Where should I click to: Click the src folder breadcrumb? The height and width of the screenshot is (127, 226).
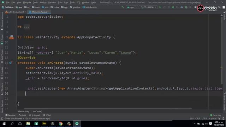(27, 7)
